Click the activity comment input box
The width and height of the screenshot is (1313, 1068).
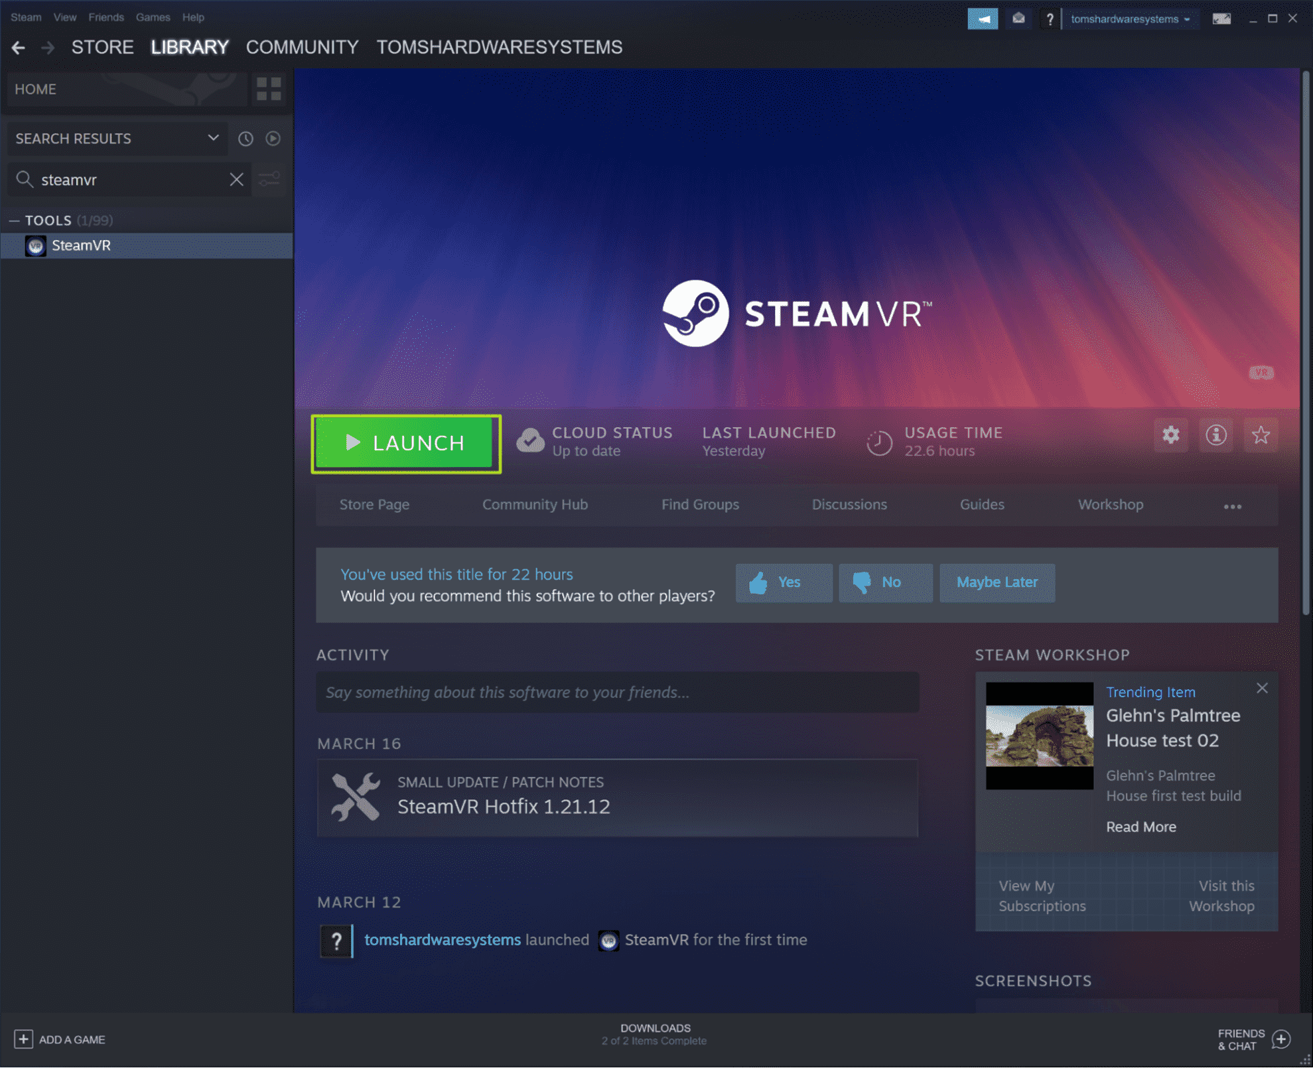pyautogui.click(x=618, y=693)
